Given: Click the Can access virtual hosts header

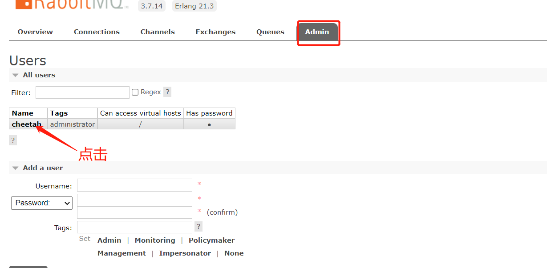Looking at the screenshot, I should pos(141,113).
